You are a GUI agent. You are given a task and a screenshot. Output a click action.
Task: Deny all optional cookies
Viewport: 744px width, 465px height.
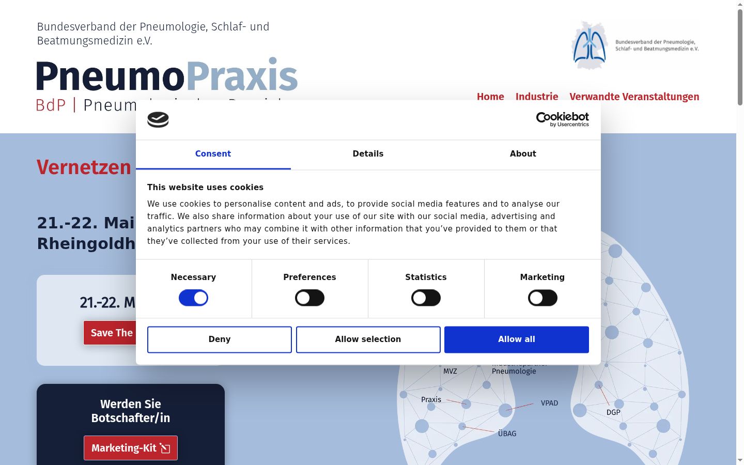click(x=220, y=339)
